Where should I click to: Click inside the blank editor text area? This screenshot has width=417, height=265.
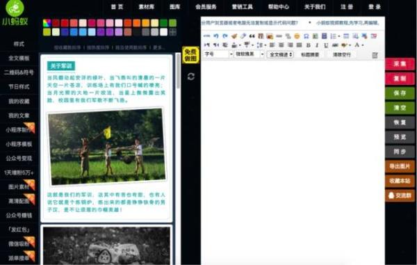click(x=293, y=162)
